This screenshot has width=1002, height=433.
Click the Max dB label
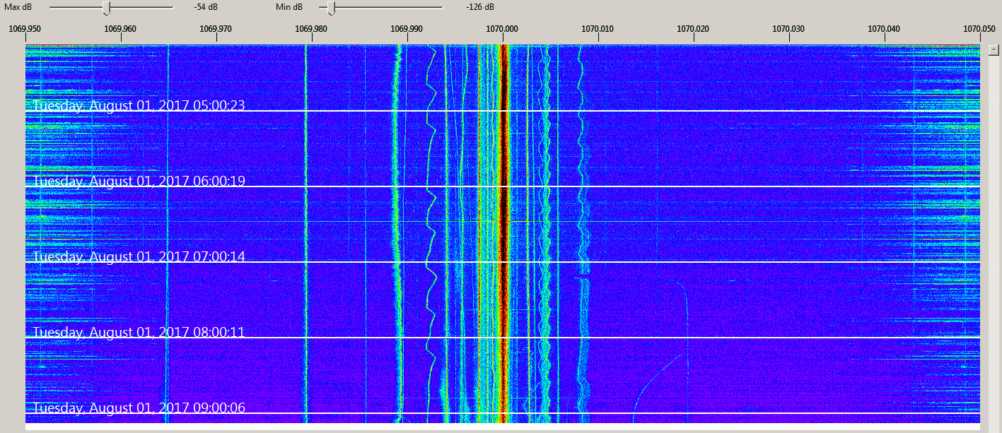(x=17, y=6)
